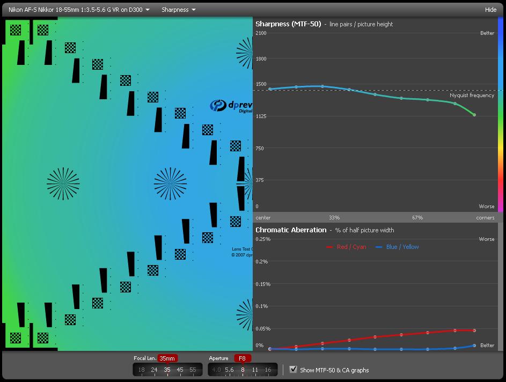
Task: Set aperture to 11
Action: 255,370
